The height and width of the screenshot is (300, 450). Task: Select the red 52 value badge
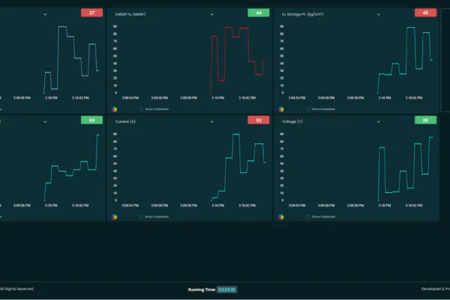tap(258, 120)
